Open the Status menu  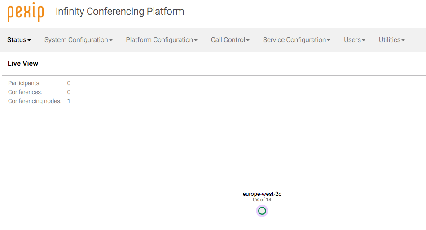pyautogui.click(x=19, y=40)
